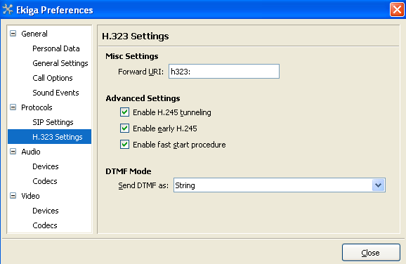Screen dimensions: 406x264
Task: Collapse the Protocols tree section
Action: pyautogui.click(x=13, y=107)
